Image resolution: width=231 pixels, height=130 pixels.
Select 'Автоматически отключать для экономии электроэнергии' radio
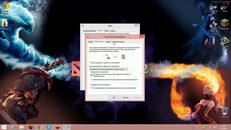pos(91,79)
